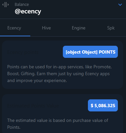Select the faint Ecency points heading

[x=23, y=52]
